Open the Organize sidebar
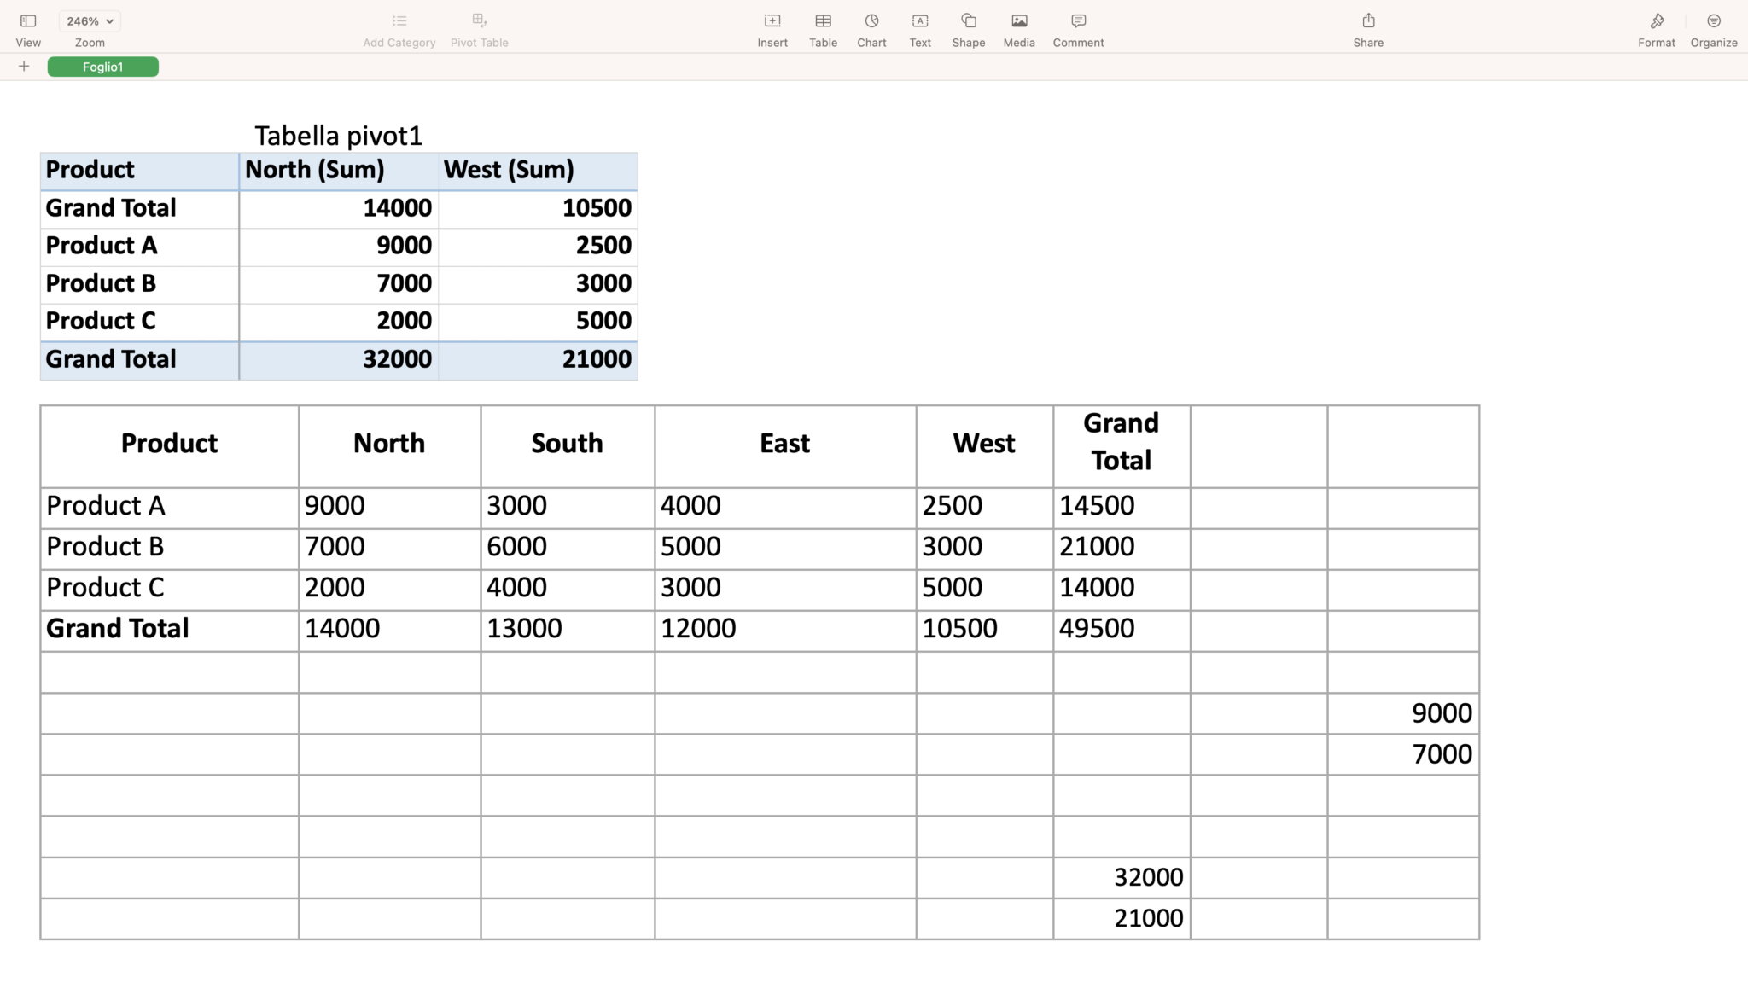The image size is (1748, 1000). tap(1713, 26)
